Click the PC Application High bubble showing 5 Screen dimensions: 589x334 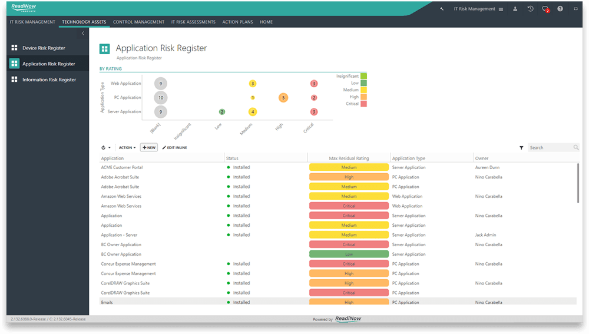tap(283, 98)
